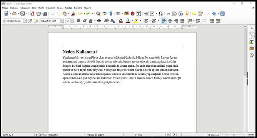Screen dimensions: 257x138
Task: Open a file using the folder icon
Action: (14, 13)
